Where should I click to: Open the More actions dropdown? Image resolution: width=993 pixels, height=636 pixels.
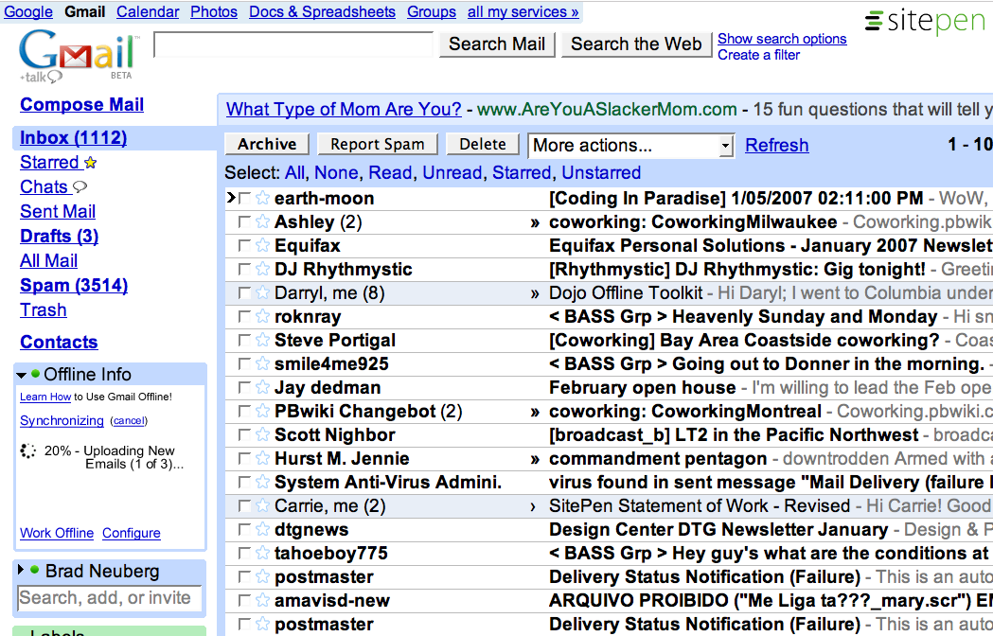point(630,145)
